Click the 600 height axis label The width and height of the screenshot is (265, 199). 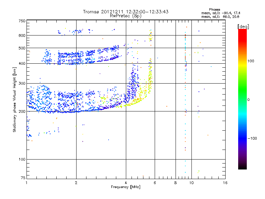click(x=22, y=35)
